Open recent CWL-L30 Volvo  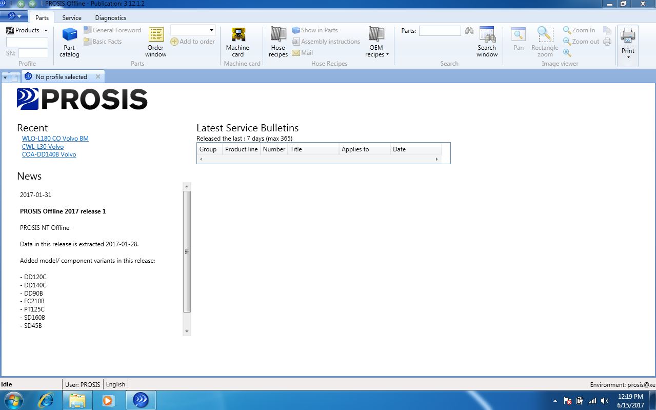(43, 147)
